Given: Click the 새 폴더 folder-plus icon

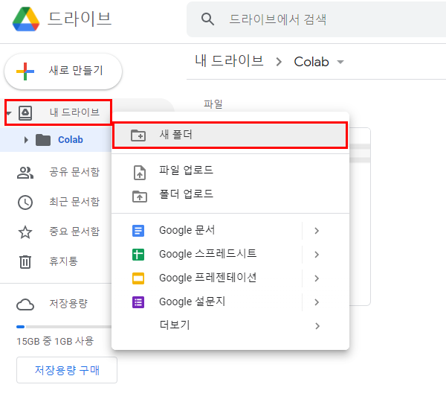Looking at the screenshot, I should tap(138, 135).
